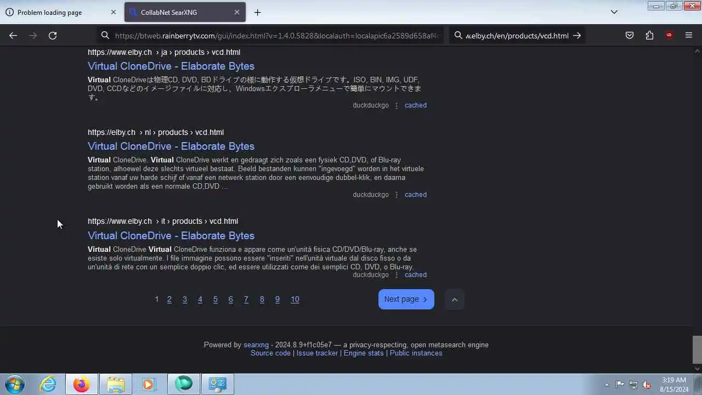Open the media player taskbar icon

pos(149,384)
